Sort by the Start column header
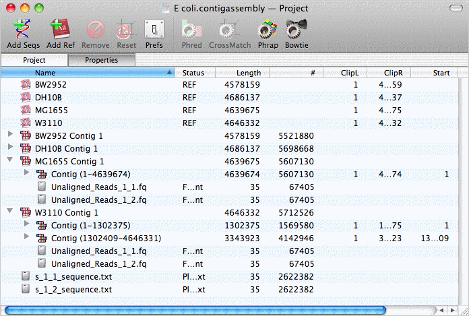The width and height of the screenshot is (469, 316). point(434,73)
